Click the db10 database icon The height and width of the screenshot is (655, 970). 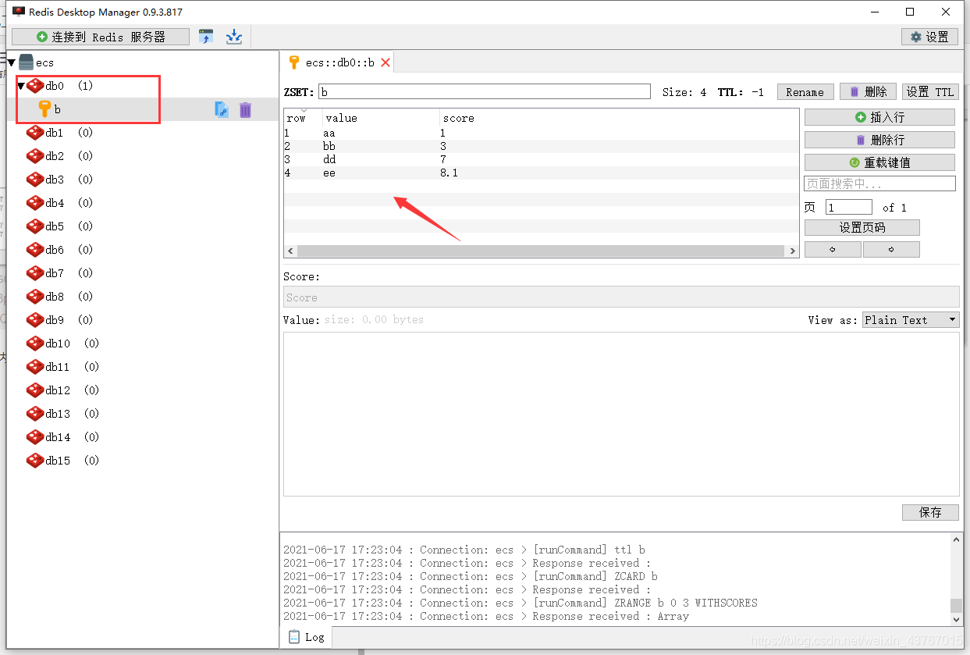35,344
